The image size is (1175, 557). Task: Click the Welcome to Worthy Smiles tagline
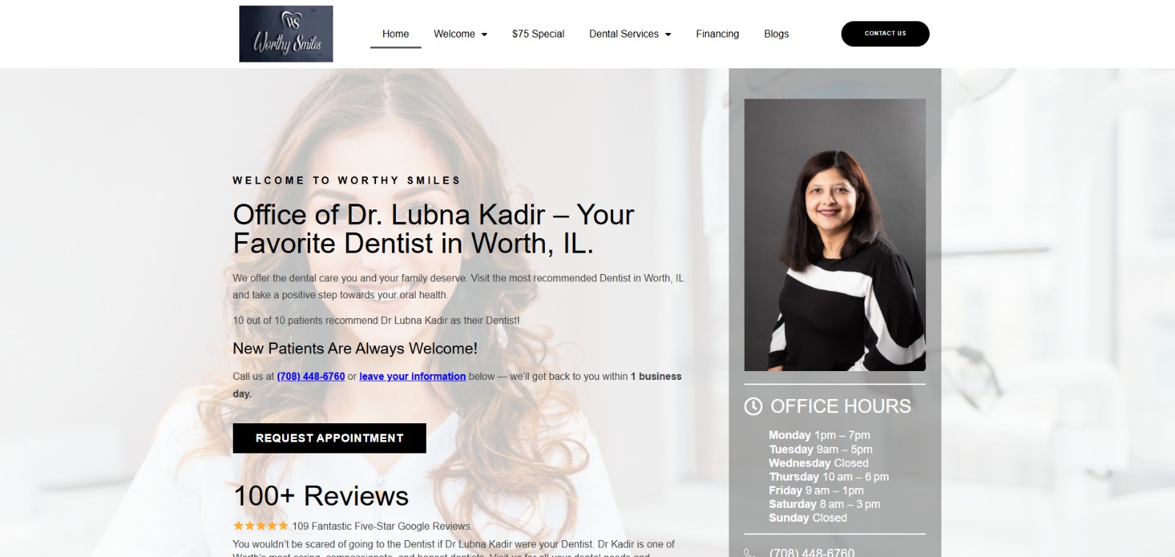347,180
